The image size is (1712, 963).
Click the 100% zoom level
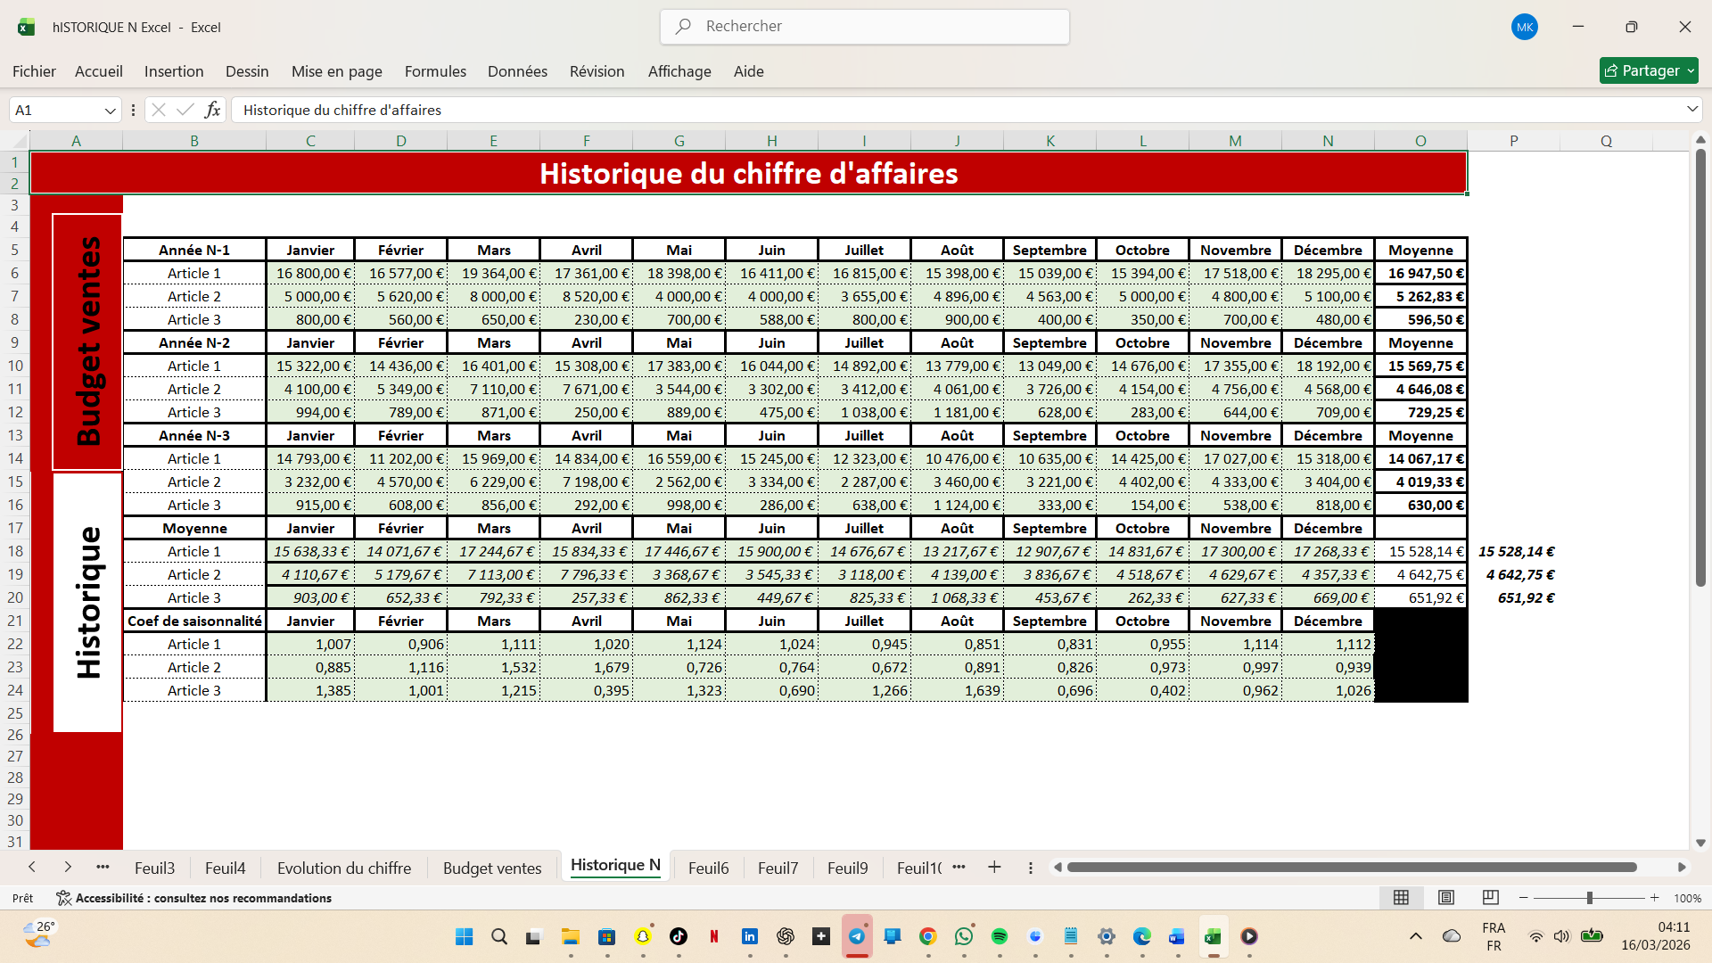1687,898
